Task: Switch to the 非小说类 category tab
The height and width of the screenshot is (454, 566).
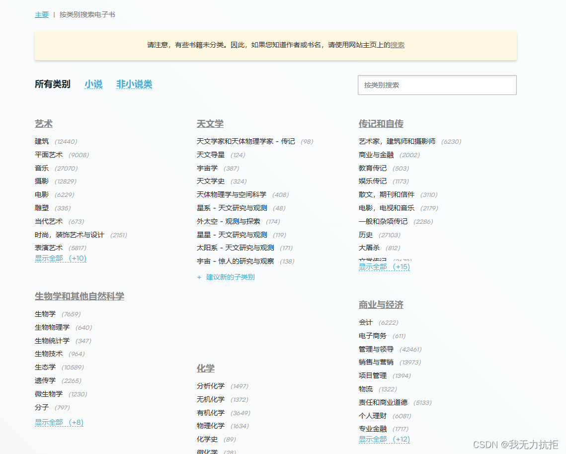Action: point(134,85)
